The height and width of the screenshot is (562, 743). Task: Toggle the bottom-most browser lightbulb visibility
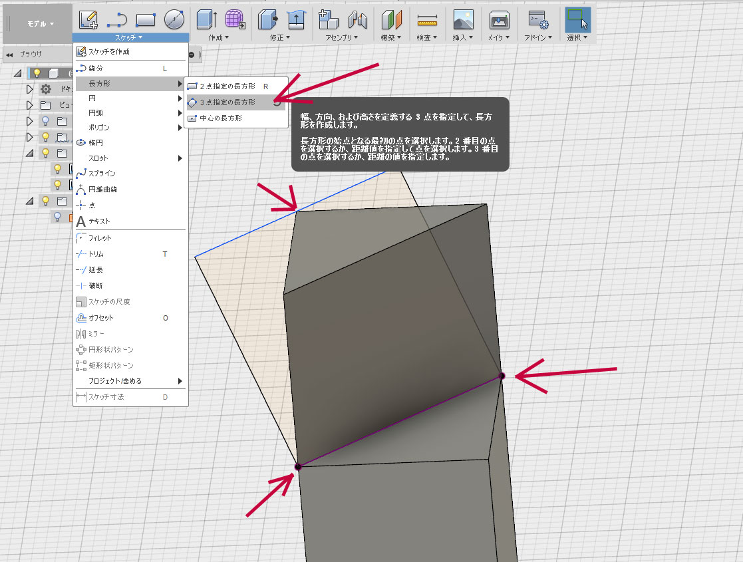click(x=58, y=217)
